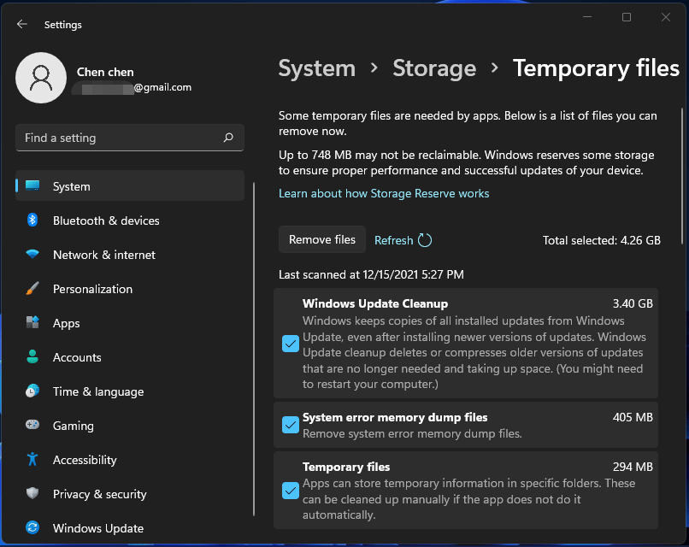
Task: Click the Chen chen account name
Action: (x=105, y=72)
